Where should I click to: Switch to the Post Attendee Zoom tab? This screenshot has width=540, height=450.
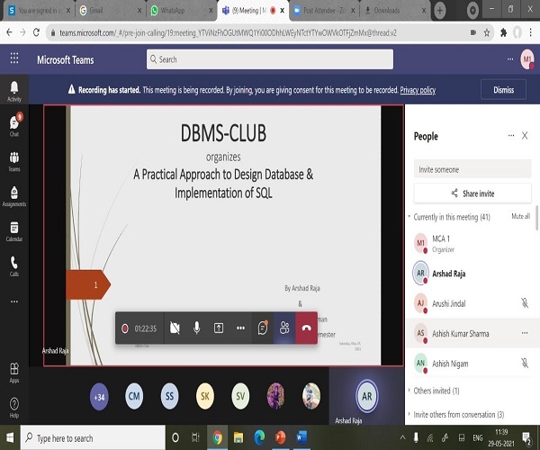point(324,11)
